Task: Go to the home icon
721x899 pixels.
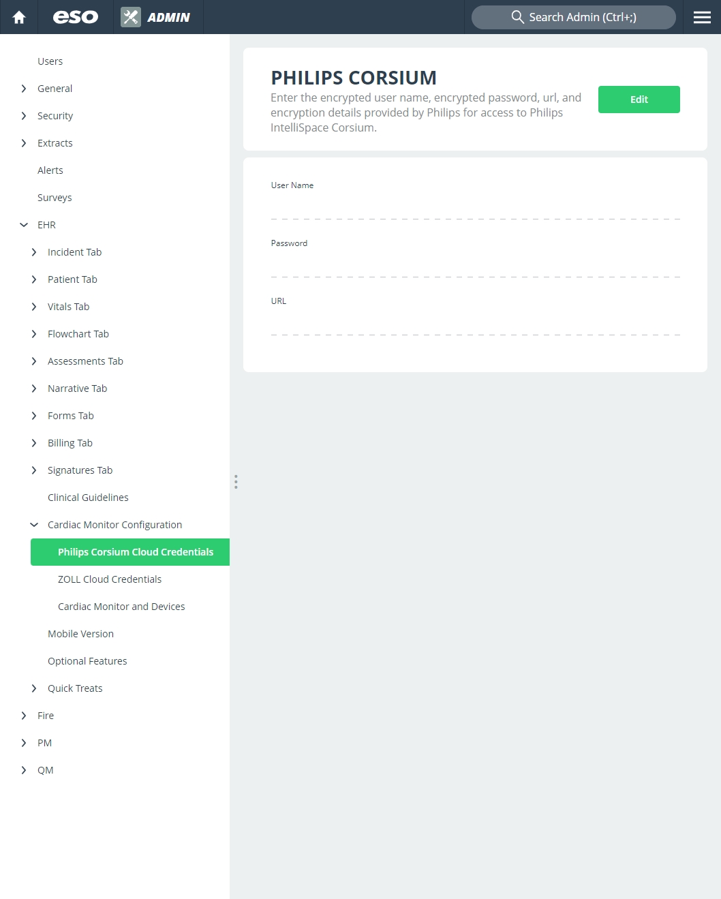Action: [19, 17]
